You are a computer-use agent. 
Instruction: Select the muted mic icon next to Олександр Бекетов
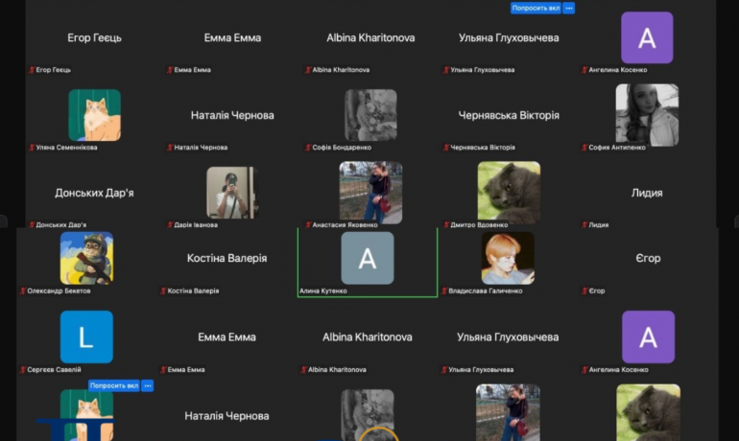click(x=23, y=290)
